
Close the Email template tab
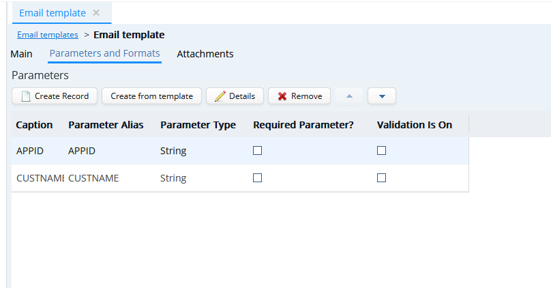click(96, 13)
